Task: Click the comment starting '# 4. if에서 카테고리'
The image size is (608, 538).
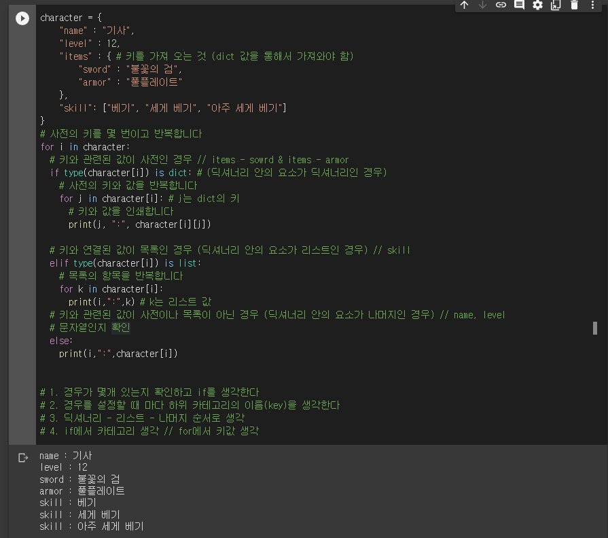Action: pyautogui.click(x=149, y=431)
